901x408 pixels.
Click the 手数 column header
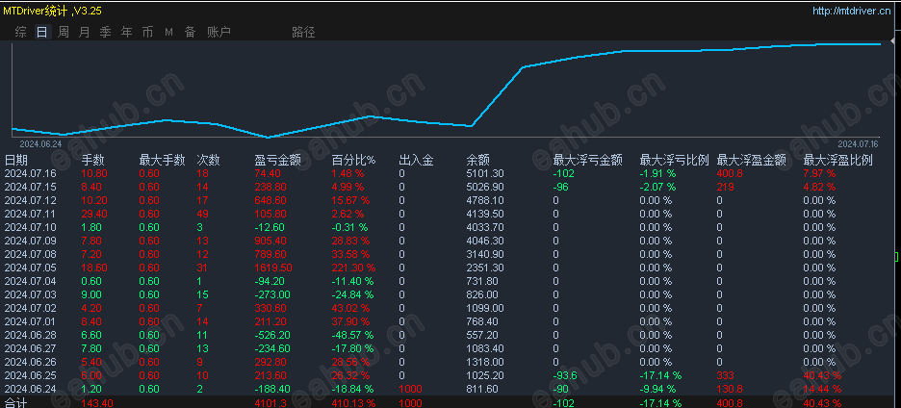(x=93, y=160)
